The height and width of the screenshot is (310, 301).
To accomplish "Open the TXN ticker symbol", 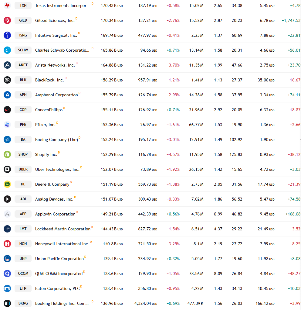I will pyautogui.click(x=23, y=5).
